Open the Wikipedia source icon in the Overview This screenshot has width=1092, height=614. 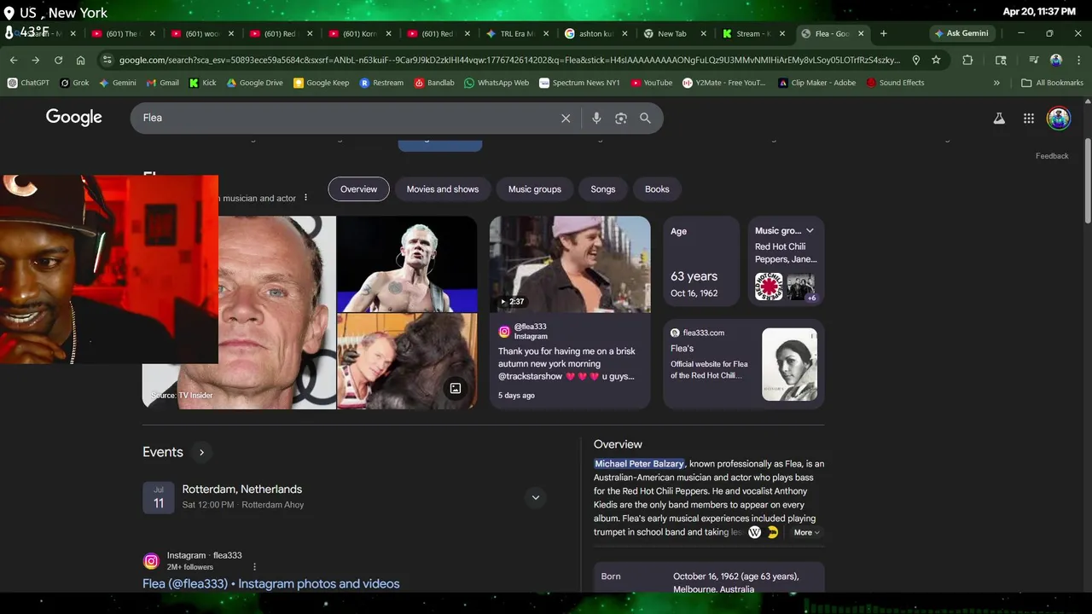coord(754,532)
